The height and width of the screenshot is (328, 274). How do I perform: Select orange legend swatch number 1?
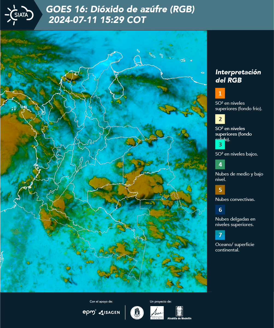pyautogui.click(x=220, y=93)
